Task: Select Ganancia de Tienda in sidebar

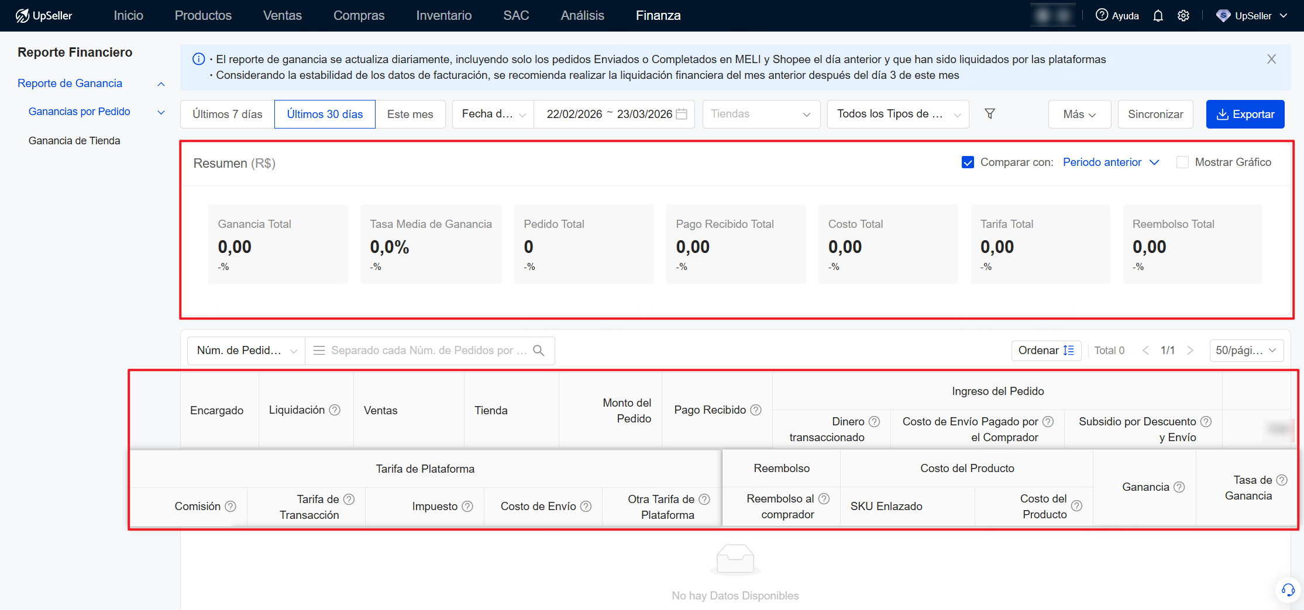Action: 74,141
